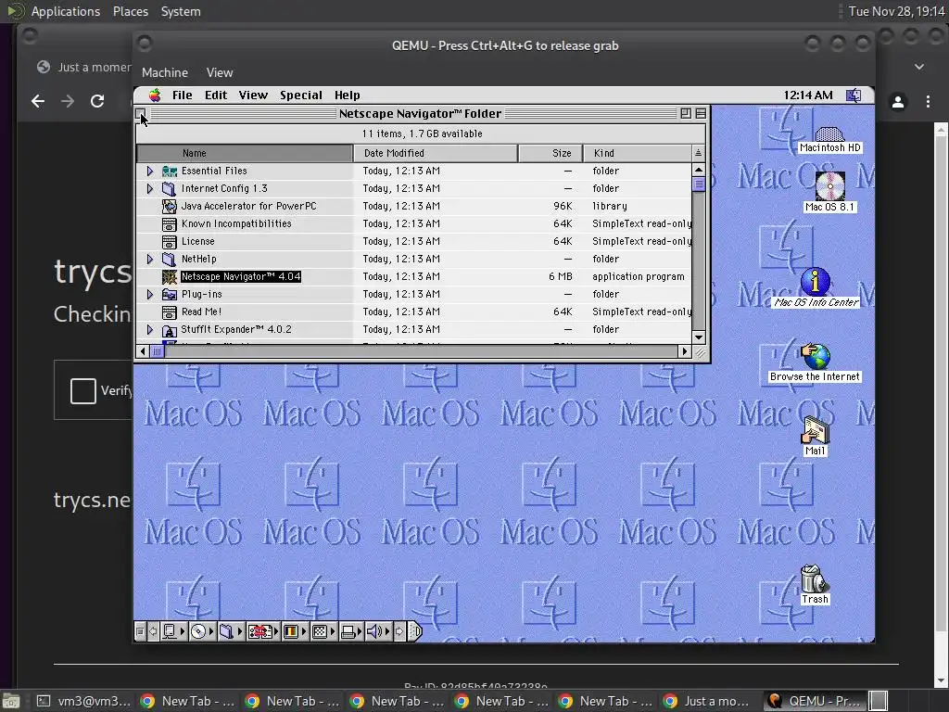Open the printer selector Control Strip module
Screen dimensions: 949x712
tap(351, 631)
